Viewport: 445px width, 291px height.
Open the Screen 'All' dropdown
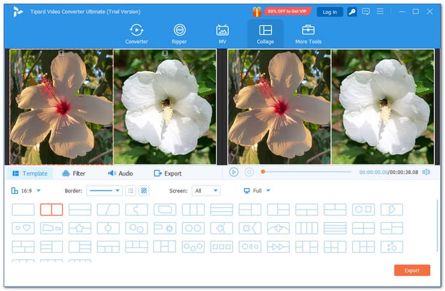tap(206, 191)
